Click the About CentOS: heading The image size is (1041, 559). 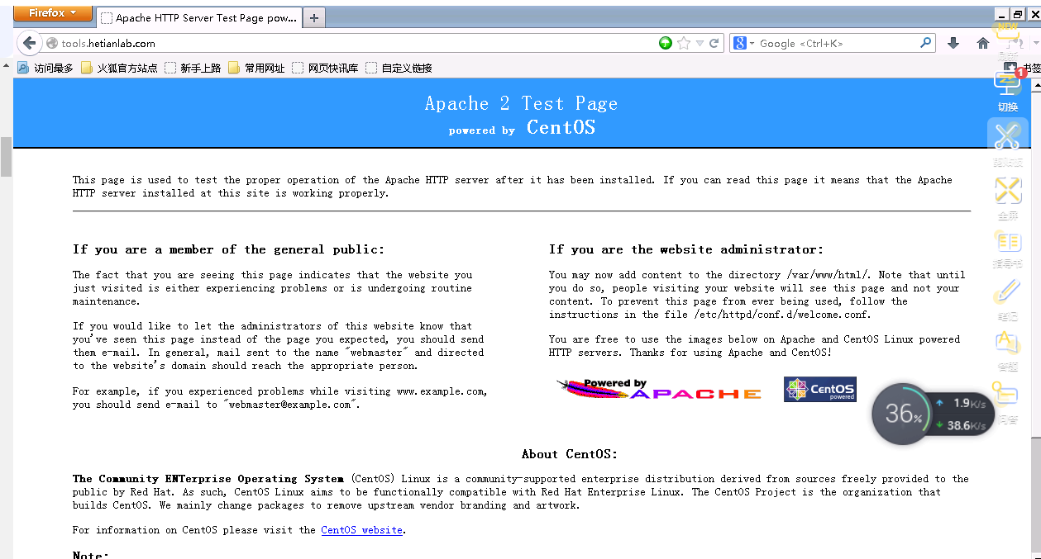570,454
